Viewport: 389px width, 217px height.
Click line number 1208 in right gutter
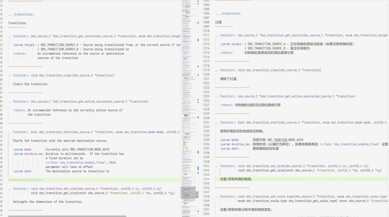(x=206, y=22)
